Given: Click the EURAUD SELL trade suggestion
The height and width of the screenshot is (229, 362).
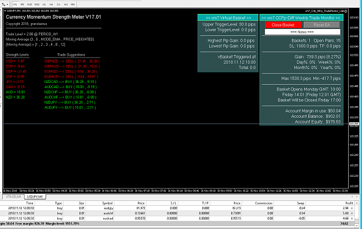Looking at the screenshot, I should (x=71, y=77).
